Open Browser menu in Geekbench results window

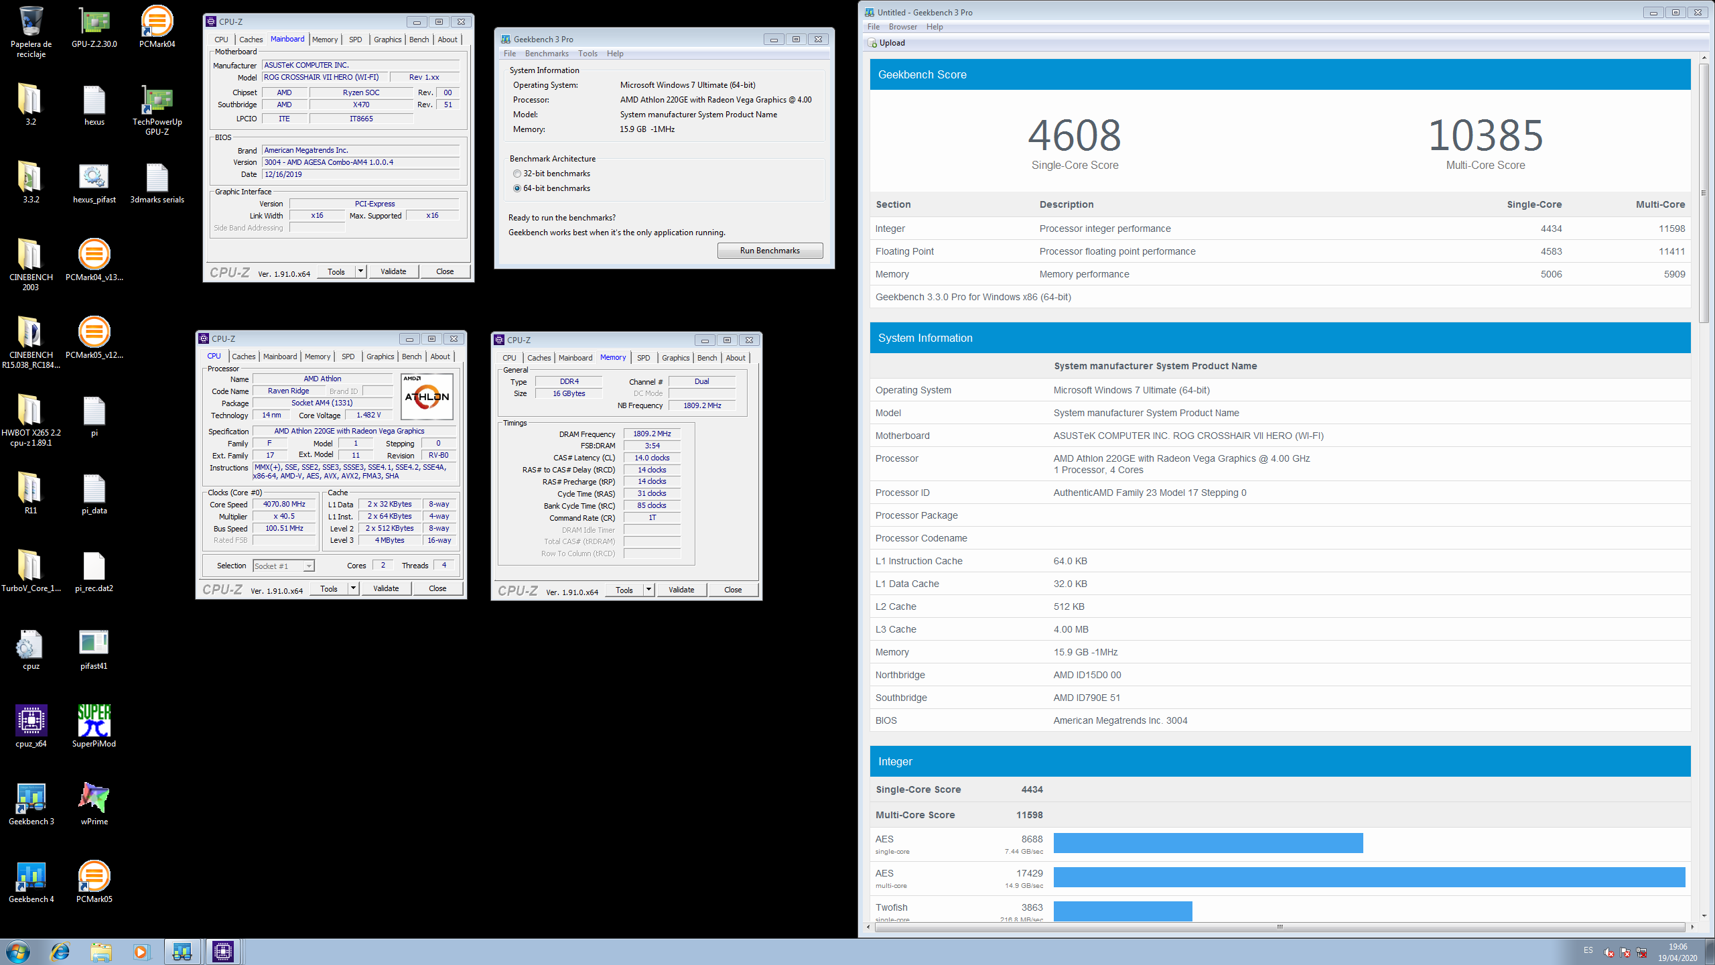(x=903, y=27)
